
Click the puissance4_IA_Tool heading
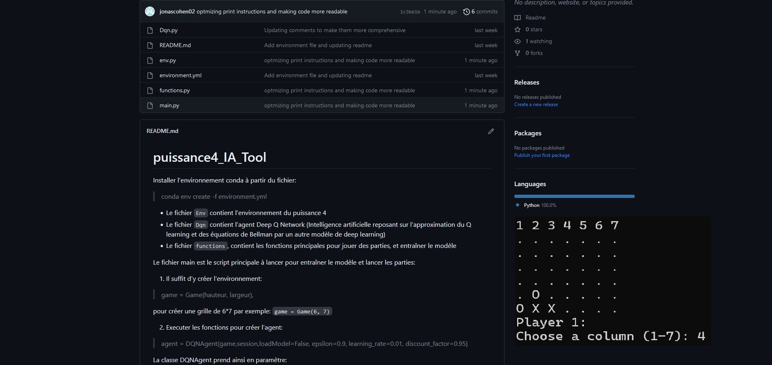(210, 157)
